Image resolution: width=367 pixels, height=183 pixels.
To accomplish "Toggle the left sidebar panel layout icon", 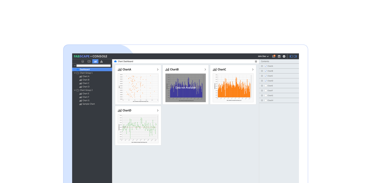I will 291,56.
